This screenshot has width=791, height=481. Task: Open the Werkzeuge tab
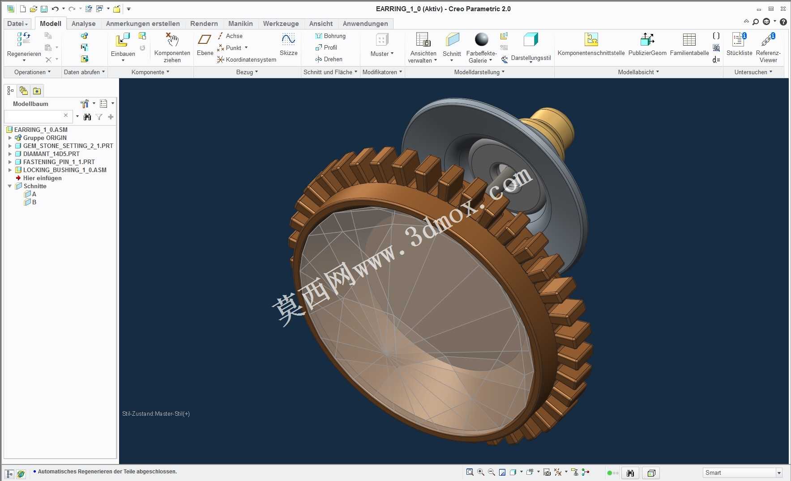[x=281, y=24]
